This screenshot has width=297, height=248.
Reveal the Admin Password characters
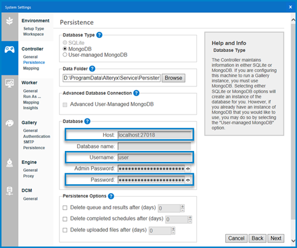coord(188,169)
